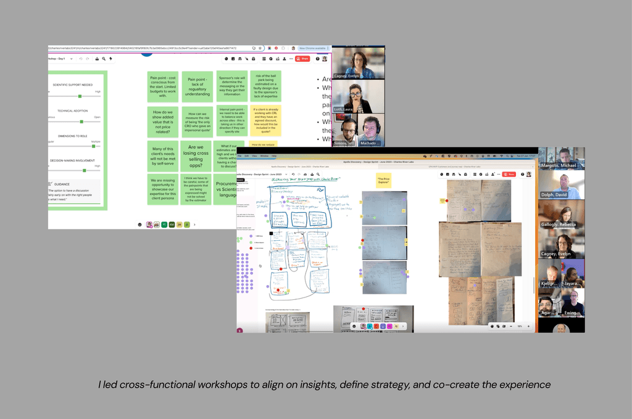Click Scientific Support Needed slider handle
632x419 pixels.
[80, 96]
